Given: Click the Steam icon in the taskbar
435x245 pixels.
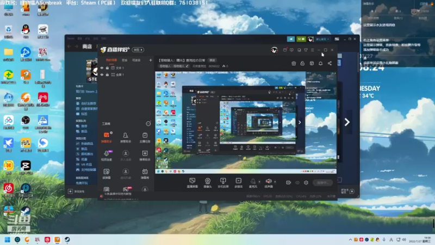Looking at the screenshot, I should tap(67, 240).
